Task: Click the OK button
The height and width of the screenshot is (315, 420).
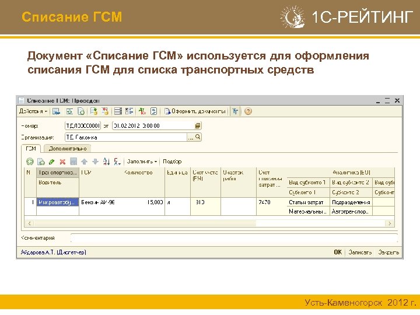Action: click(x=338, y=252)
